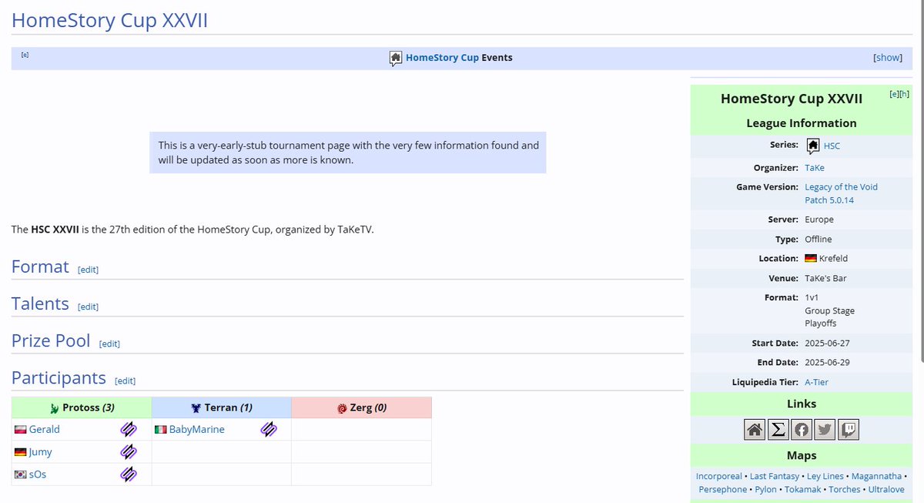Open the Ultralove map link

pos(886,489)
